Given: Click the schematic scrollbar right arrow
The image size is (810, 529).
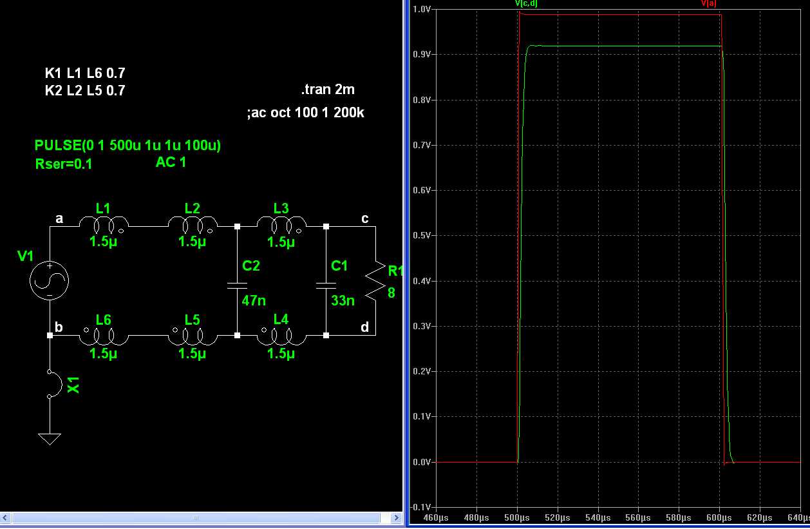Looking at the screenshot, I should [397, 517].
